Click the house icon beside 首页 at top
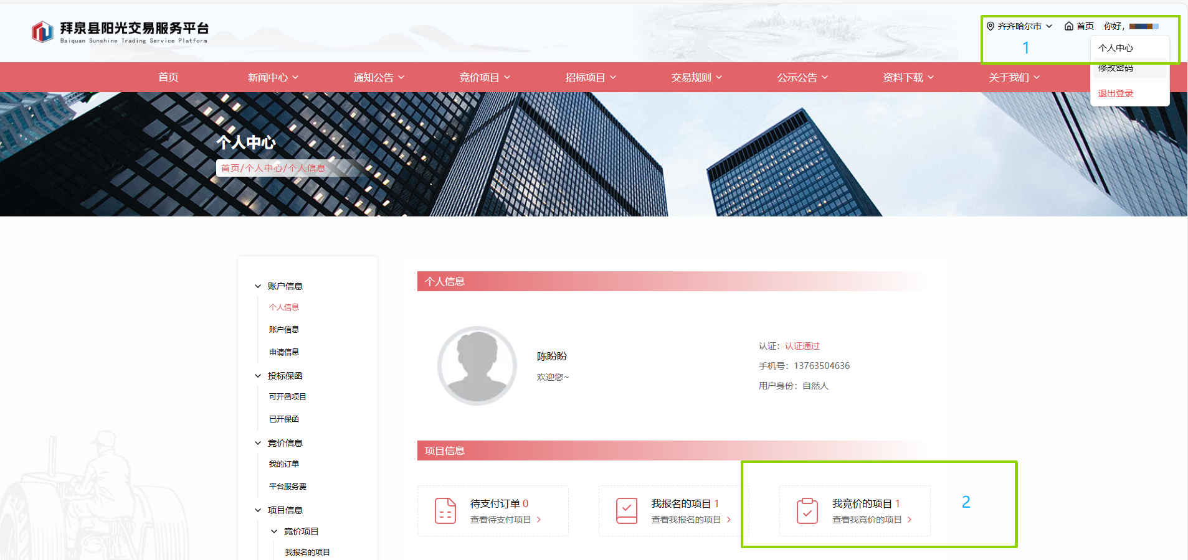This screenshot has width=1188, height=560. tap(1068, 26)
